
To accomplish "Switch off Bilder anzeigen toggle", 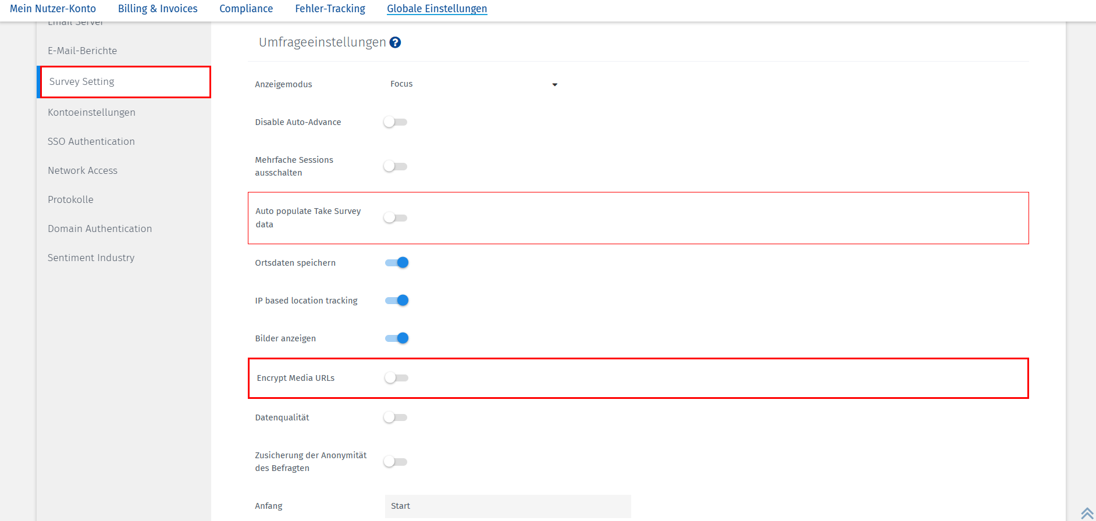I will click(397, 338).
